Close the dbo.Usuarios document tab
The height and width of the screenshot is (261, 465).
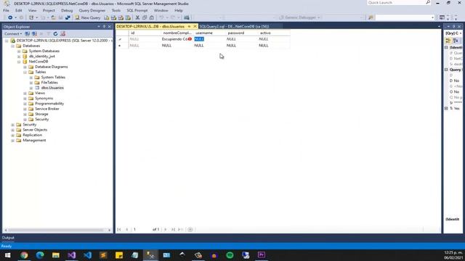[195, 26]
